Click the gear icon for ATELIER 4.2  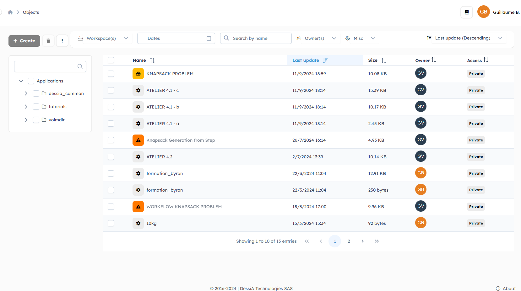pos(138,157)
